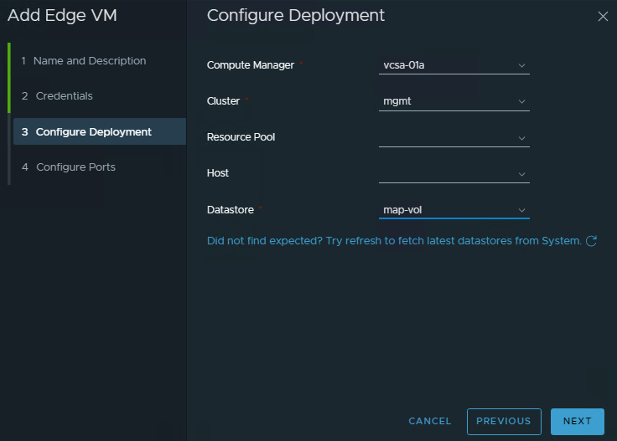Click the Compute Manager field label

click(x=251, y=65)
